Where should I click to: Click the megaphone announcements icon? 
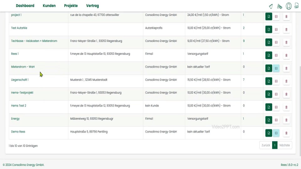(280, 6)
